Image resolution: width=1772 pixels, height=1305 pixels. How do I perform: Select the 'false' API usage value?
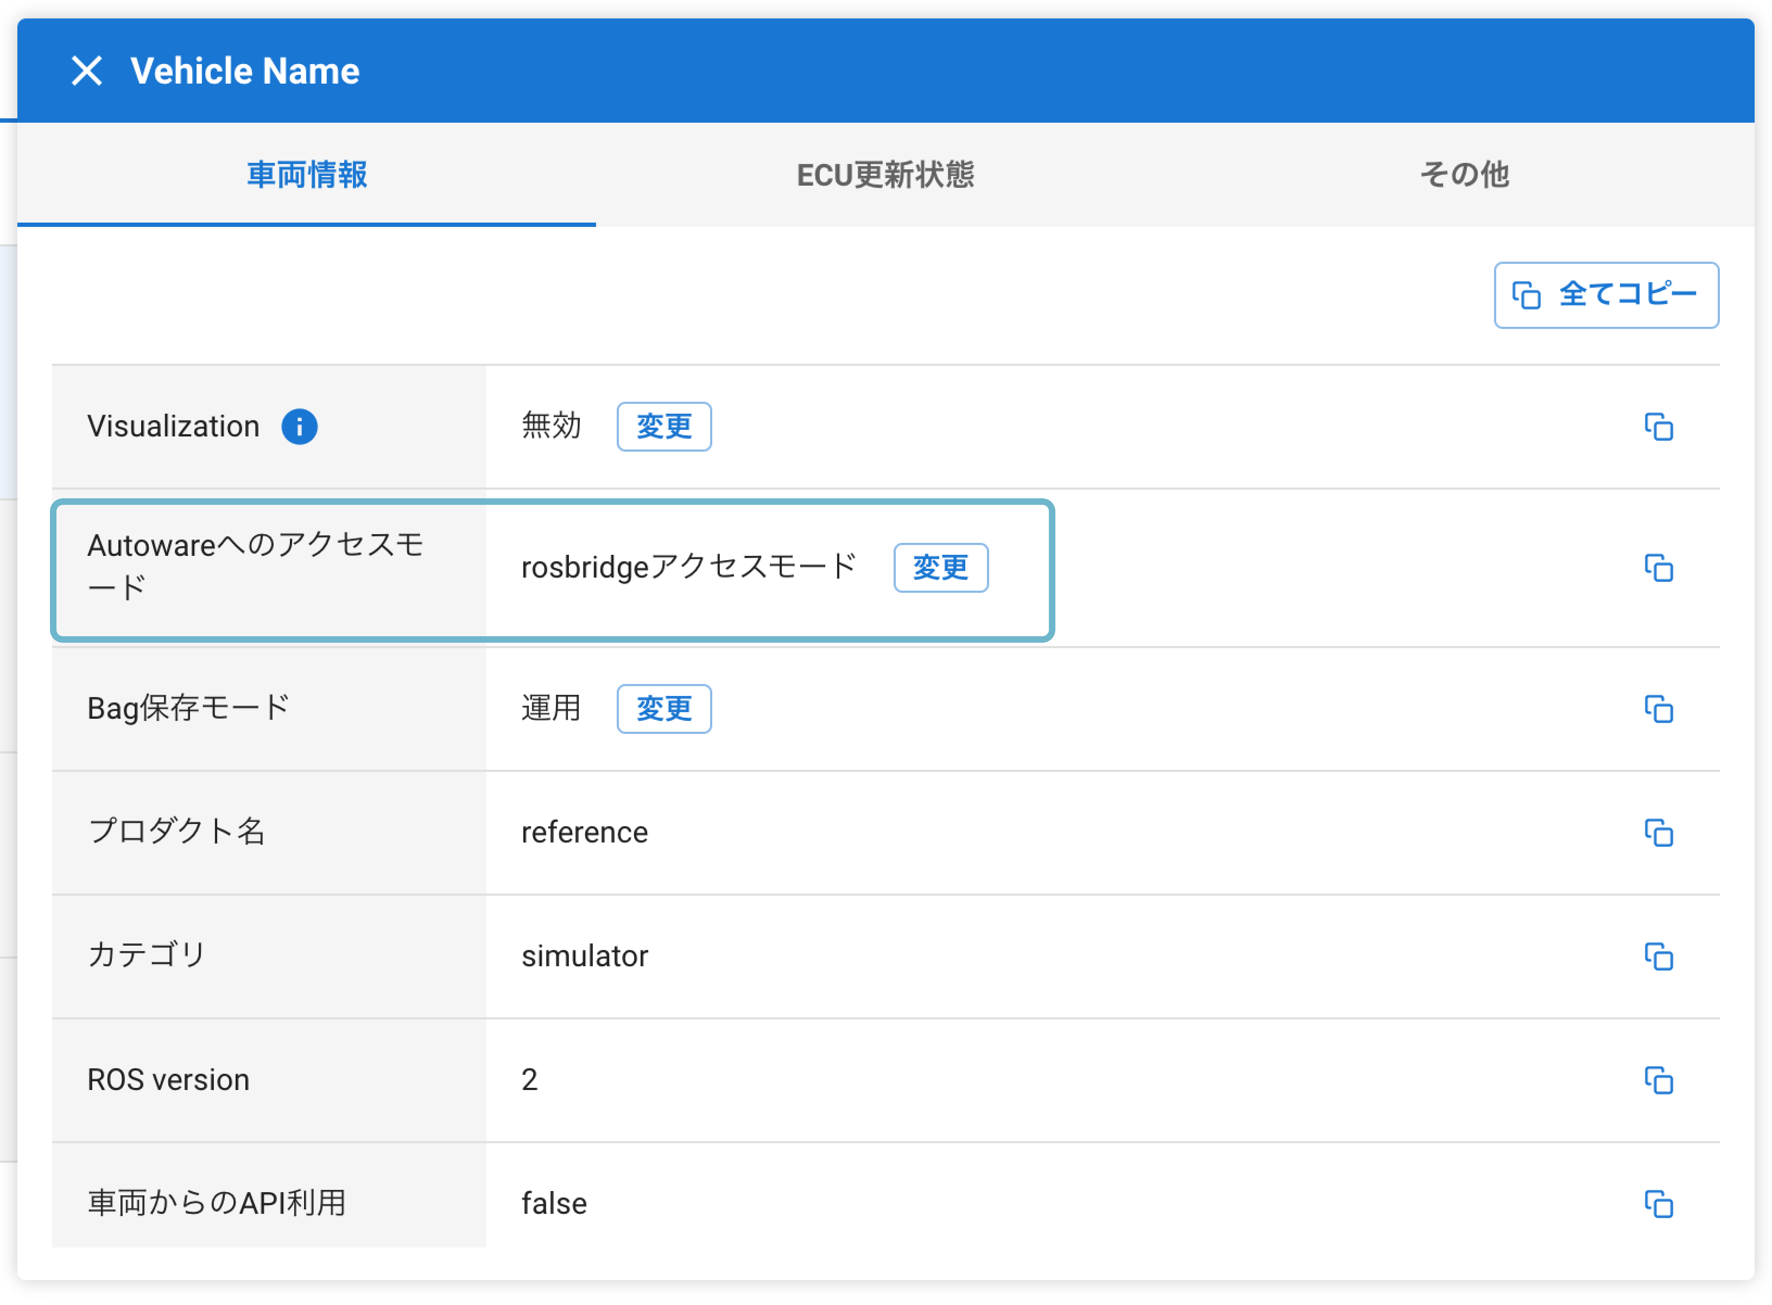pyautogui.click(x=554, y=1204)
